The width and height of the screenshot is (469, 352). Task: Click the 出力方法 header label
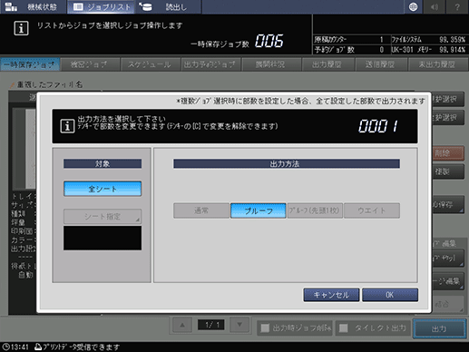coord(287,163)
